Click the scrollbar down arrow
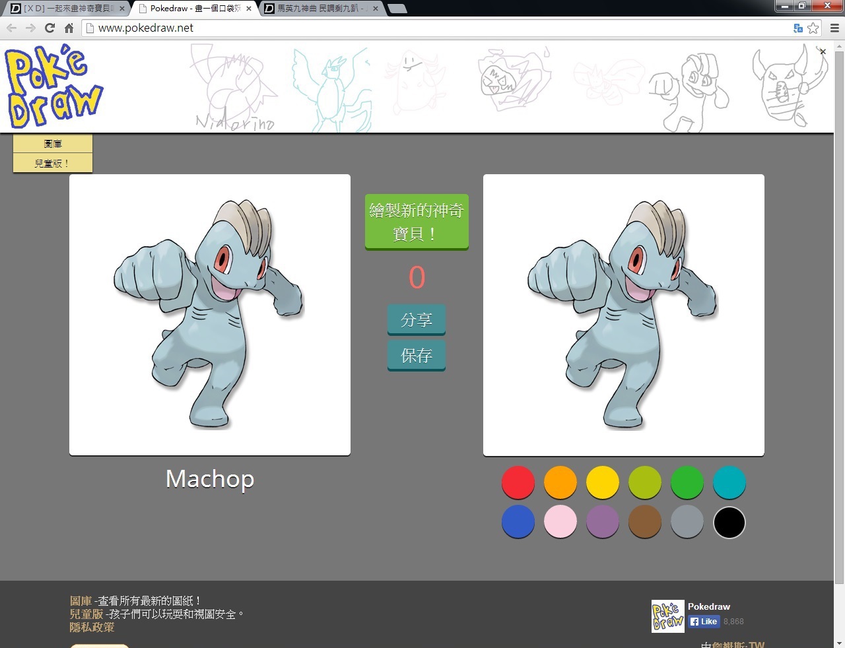Viewport: 845px width, 648px height. 839,643
